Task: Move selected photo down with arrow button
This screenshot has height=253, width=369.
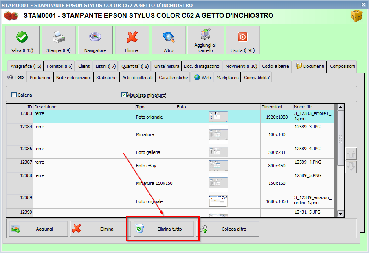Action: pos(351,167)
